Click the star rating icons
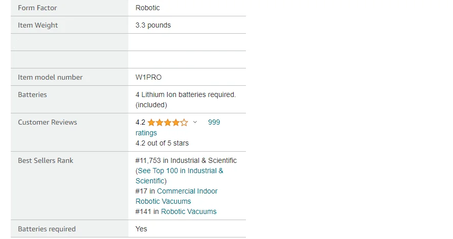 click(x=168, y=123)
